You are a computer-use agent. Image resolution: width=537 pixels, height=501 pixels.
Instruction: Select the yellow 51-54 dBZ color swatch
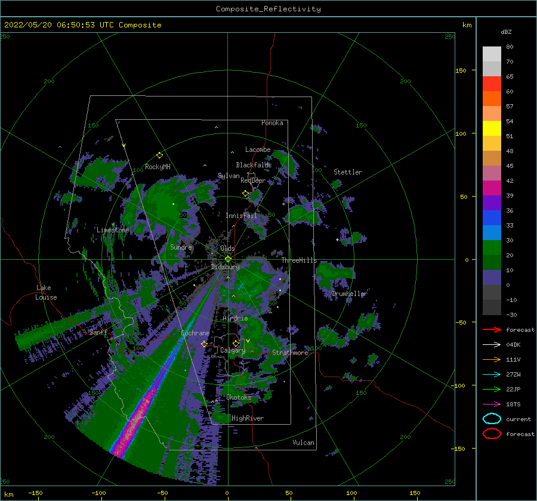coord(492,128)
